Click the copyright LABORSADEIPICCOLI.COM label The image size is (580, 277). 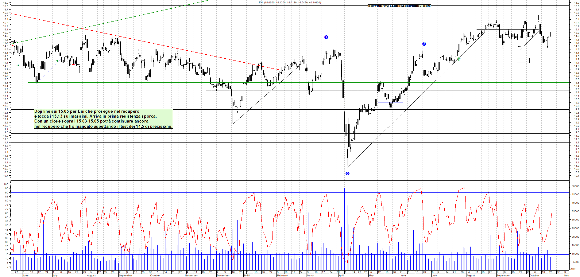point(399,6)
